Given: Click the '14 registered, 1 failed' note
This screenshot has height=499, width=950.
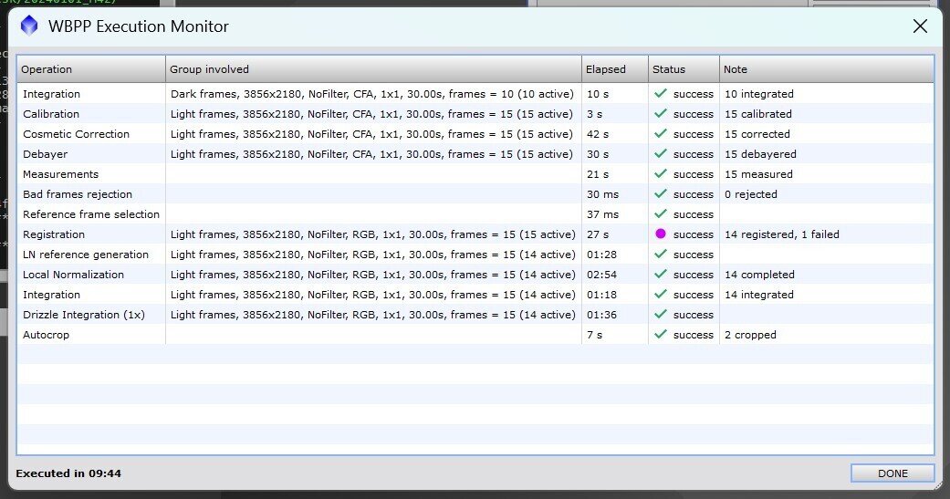Looking at the screenshot, I should (781, 234).
